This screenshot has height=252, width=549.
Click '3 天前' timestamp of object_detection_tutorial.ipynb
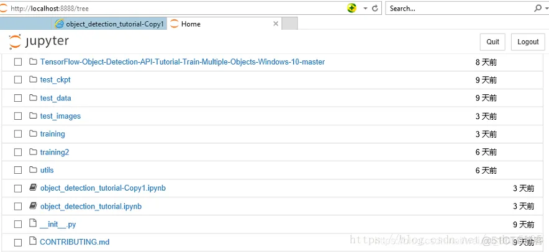[x=524, y=207]
